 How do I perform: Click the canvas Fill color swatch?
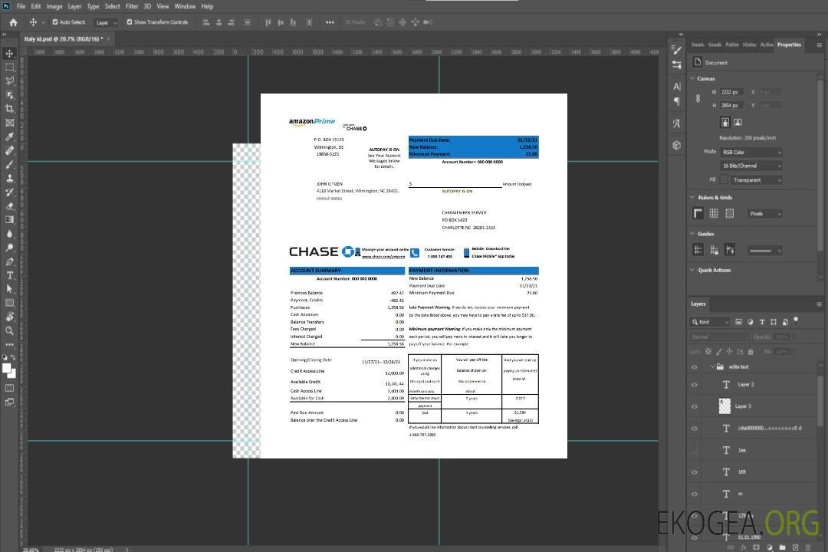tap(724, 180)
